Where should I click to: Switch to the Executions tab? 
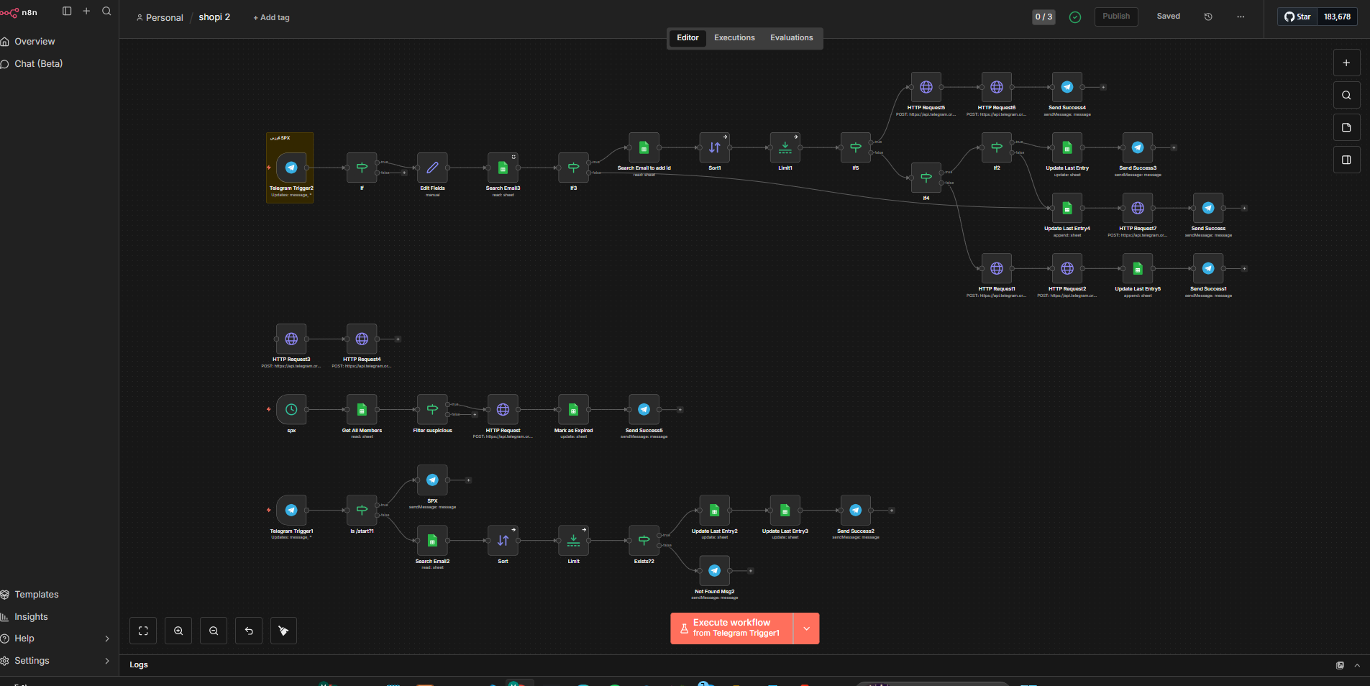coord(734,38)
